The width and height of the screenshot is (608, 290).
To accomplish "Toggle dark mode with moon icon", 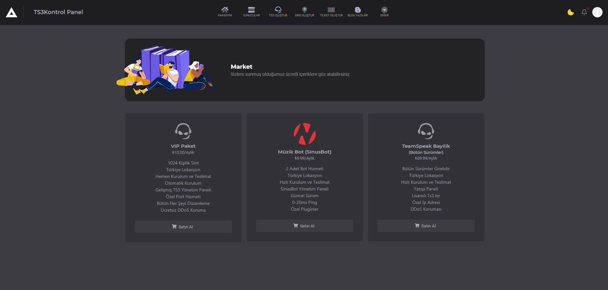I will point(570,12).
